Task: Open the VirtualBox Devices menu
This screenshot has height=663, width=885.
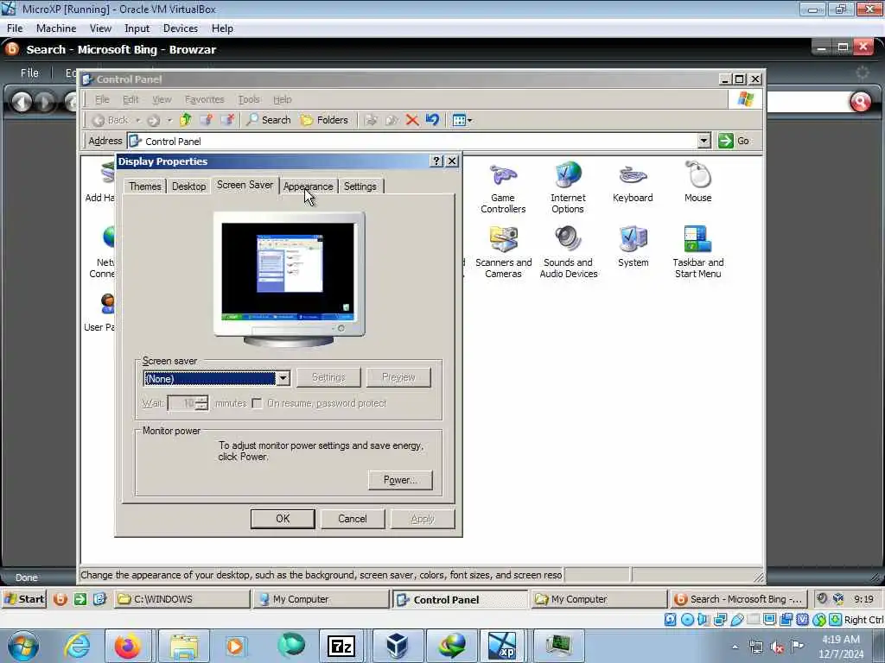Action: click(x=181, y=28)
